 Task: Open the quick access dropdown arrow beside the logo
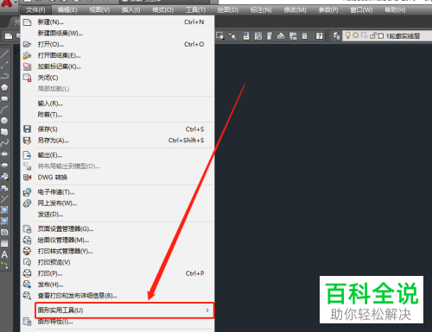pos(16,3)
